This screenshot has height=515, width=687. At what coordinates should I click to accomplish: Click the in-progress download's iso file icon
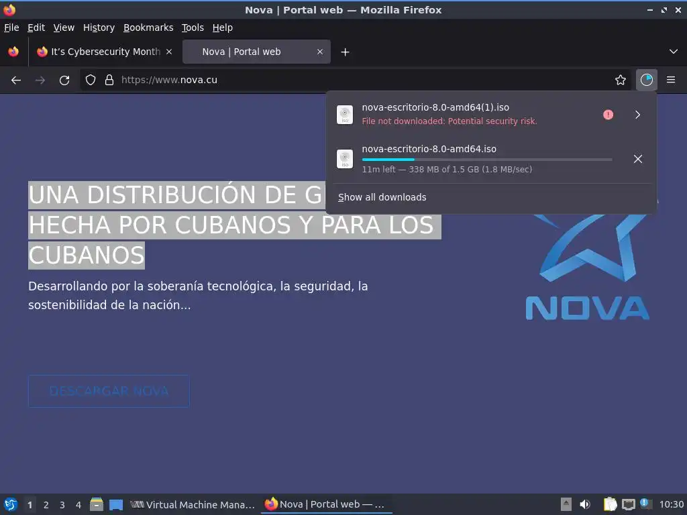click(345, 158)
